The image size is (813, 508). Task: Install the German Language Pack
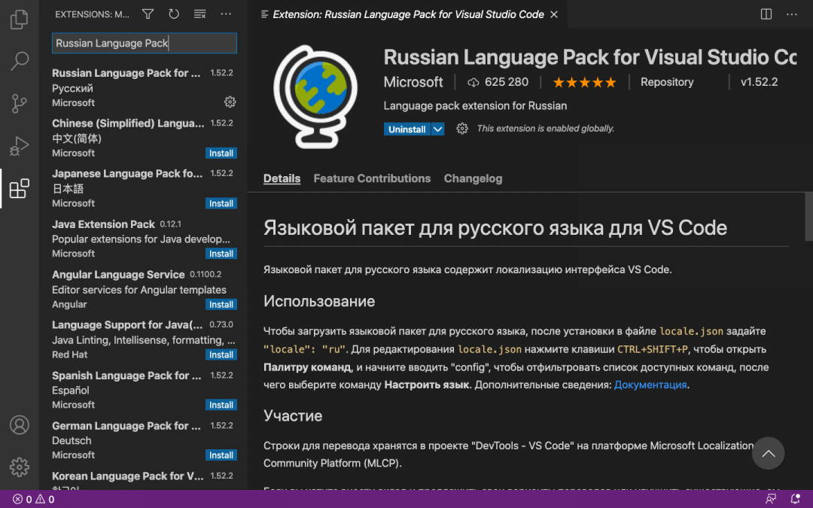(221, 455)
